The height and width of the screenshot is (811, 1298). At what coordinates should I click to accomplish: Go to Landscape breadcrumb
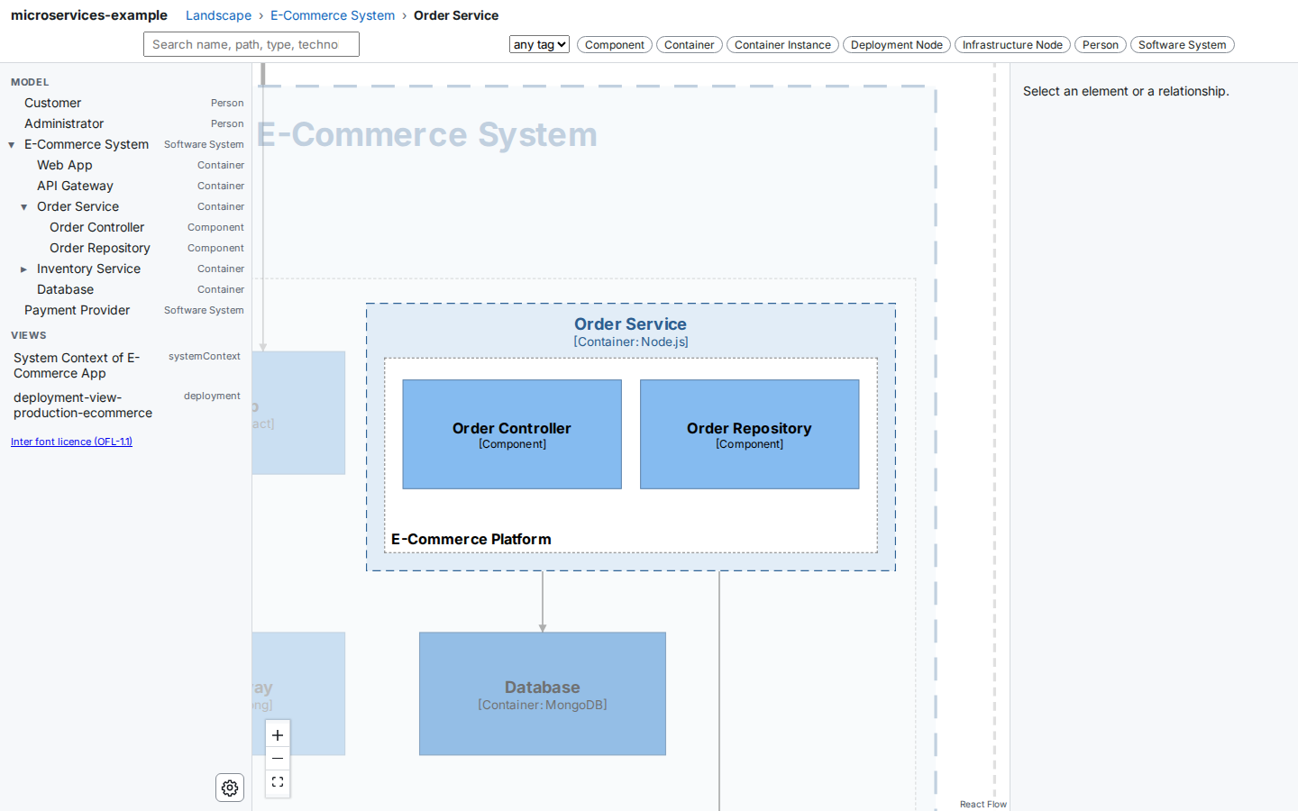pyautogui.click(x=218, y=15)
